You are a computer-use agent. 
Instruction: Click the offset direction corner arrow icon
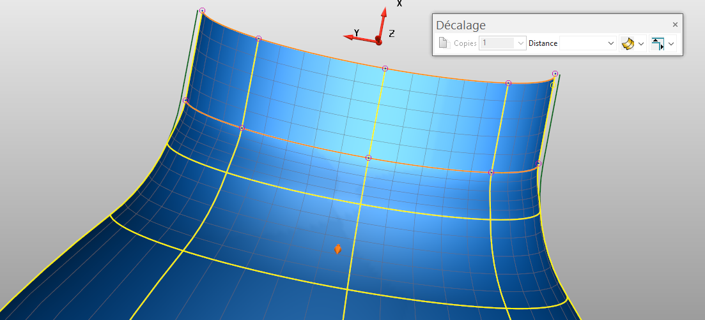click(x=658, y=43)
